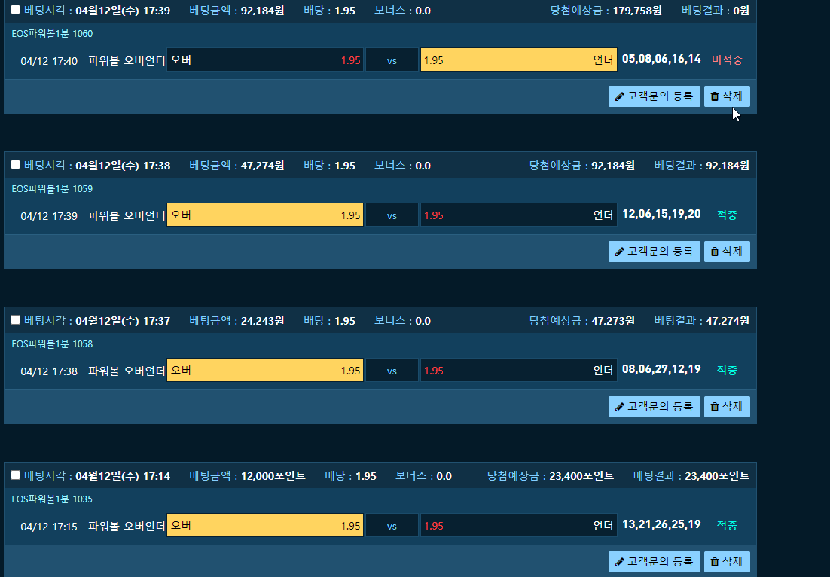Open the EOS파워볼1분 1035 title

53,499
